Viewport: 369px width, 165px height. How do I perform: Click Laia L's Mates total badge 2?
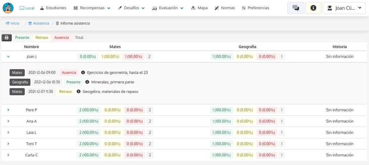pos(149,132)
